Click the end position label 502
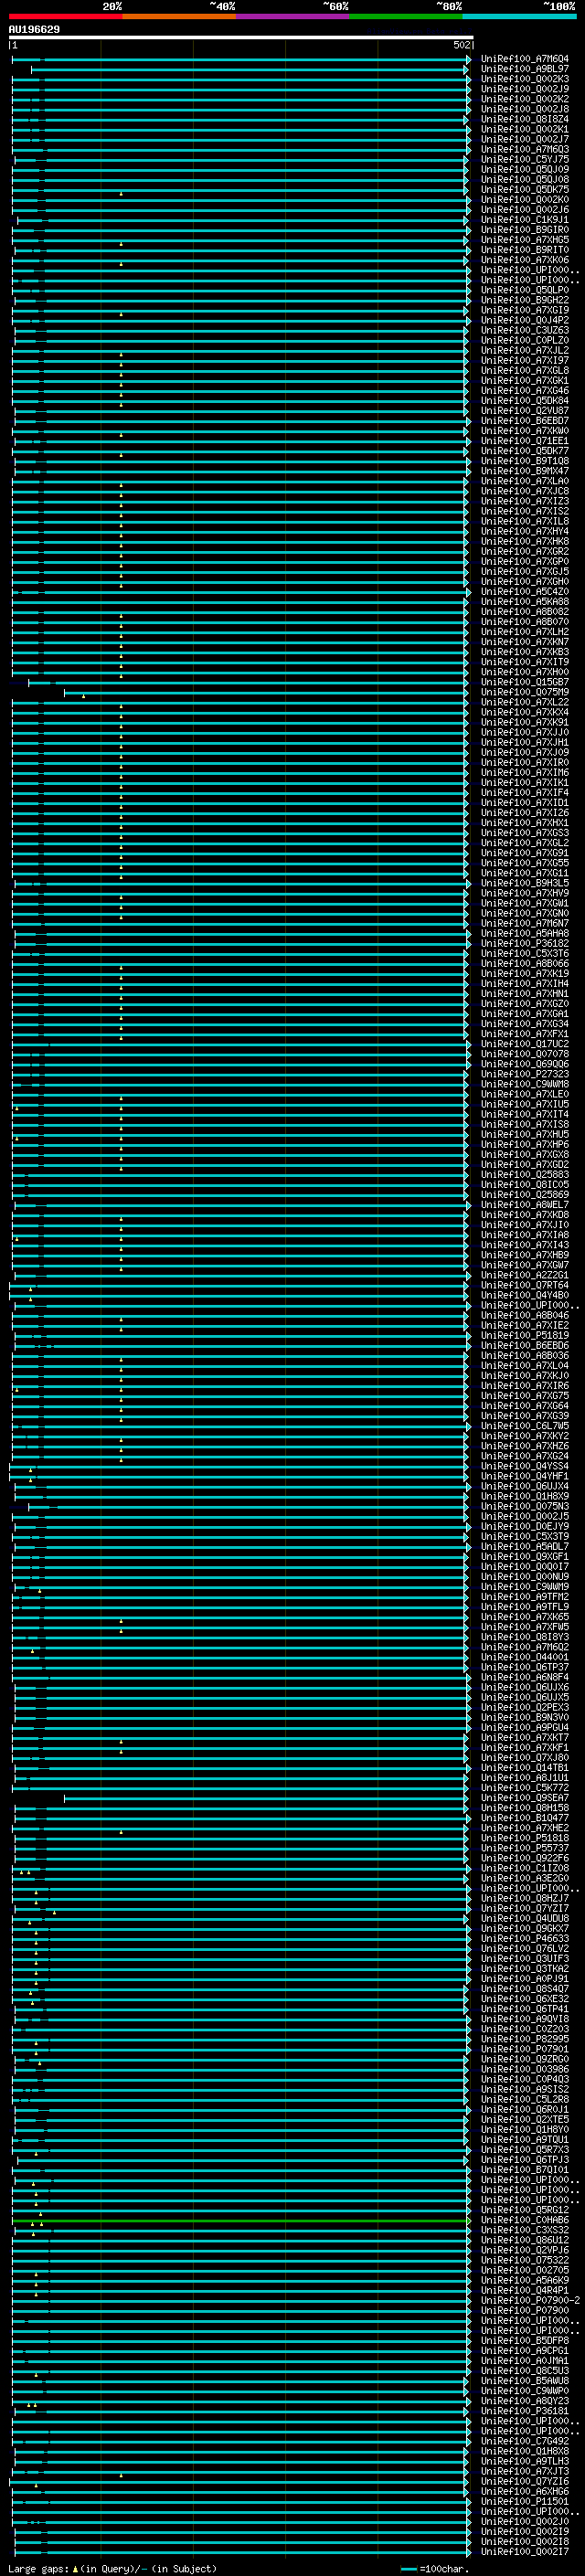This screenshot has width=585, height=2576. click(x=461, y=45)
